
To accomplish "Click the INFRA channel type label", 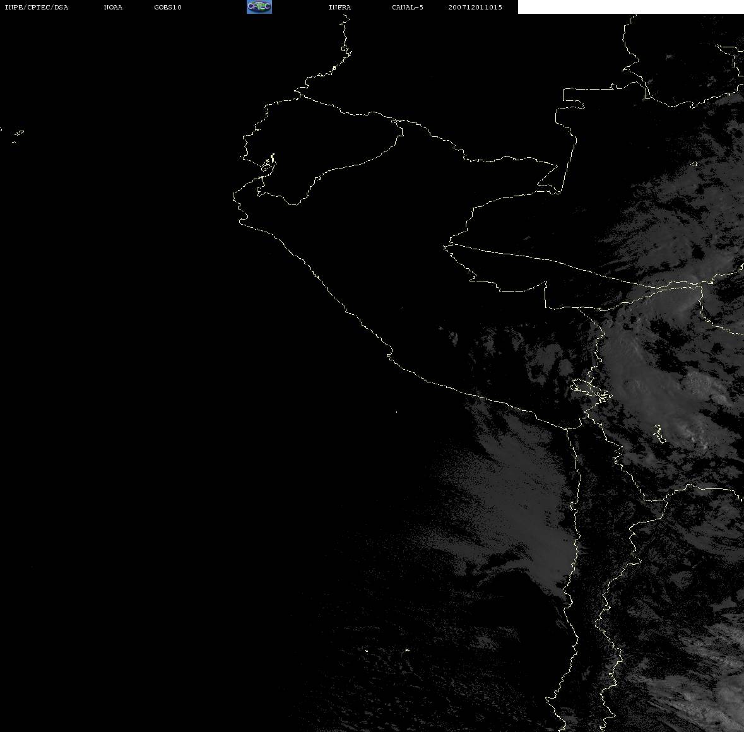I will pos(340,8).
